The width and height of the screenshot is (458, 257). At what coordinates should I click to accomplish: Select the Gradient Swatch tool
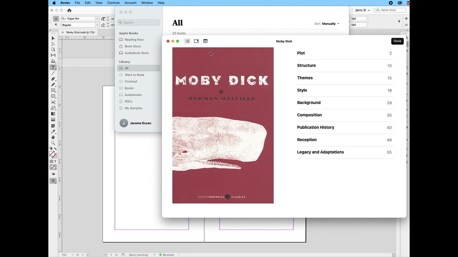click(x=53, y=114)
